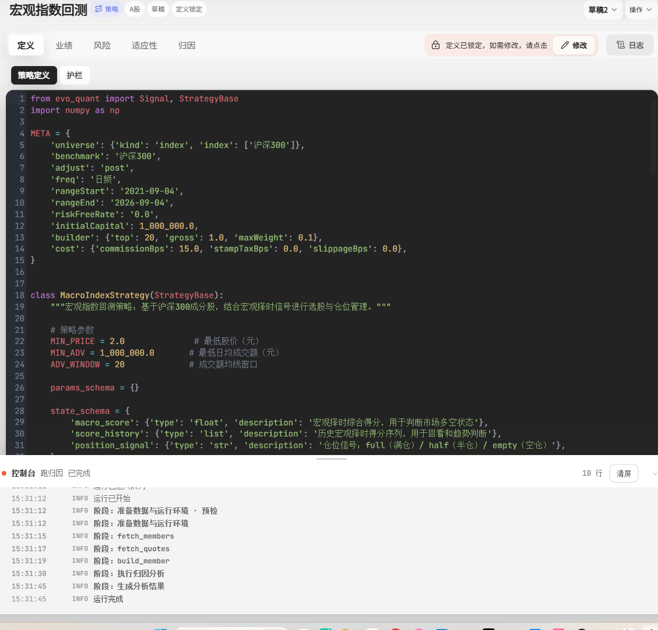The height and width of the screenshot is (630, 658).
Task: Click the 'META = {' code line
Action: [x=50, y=133]
